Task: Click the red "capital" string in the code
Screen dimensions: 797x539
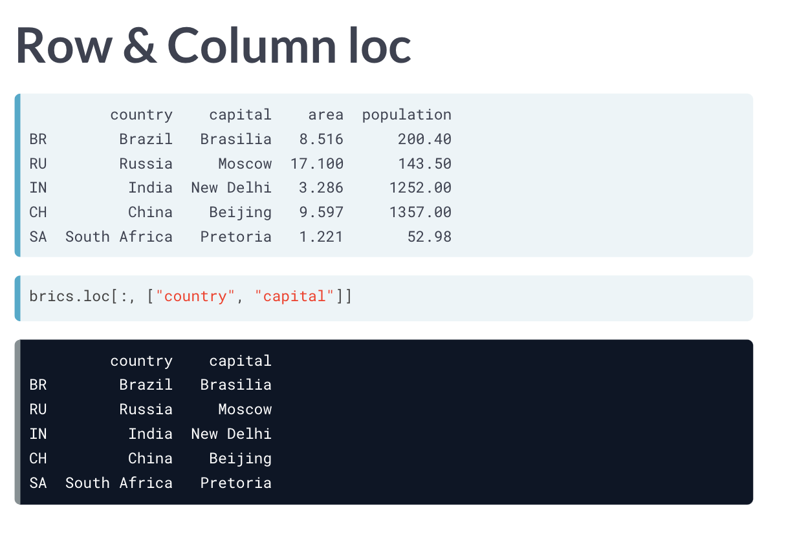Action: (x=294, y=297)
